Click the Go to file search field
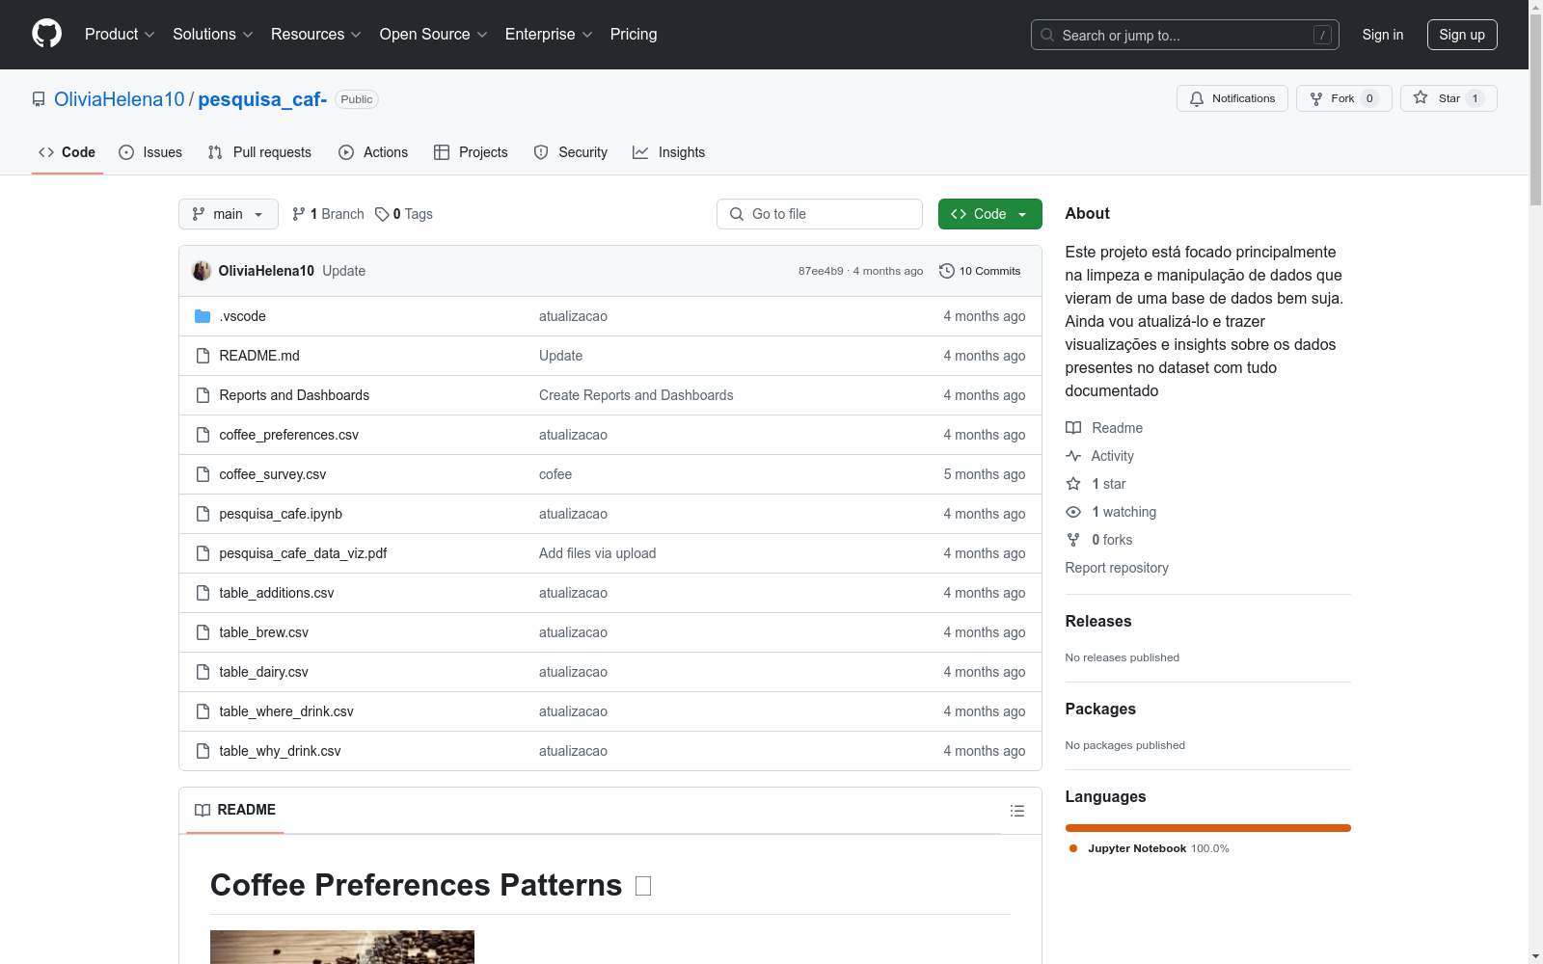This screenshot has width=1543, height=964. click(819, 214)
